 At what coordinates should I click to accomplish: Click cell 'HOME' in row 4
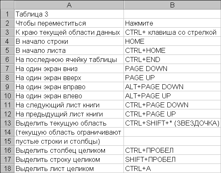(x=172, y=41)
